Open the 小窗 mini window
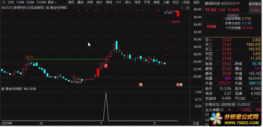 tap(166, 2)
